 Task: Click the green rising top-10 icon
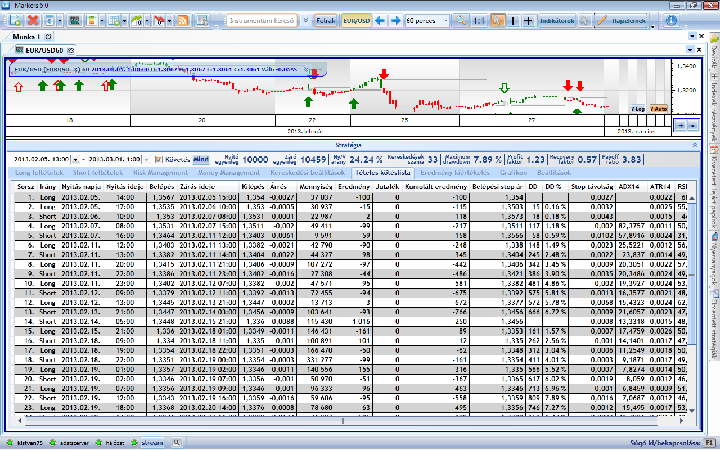pos(136,21)
